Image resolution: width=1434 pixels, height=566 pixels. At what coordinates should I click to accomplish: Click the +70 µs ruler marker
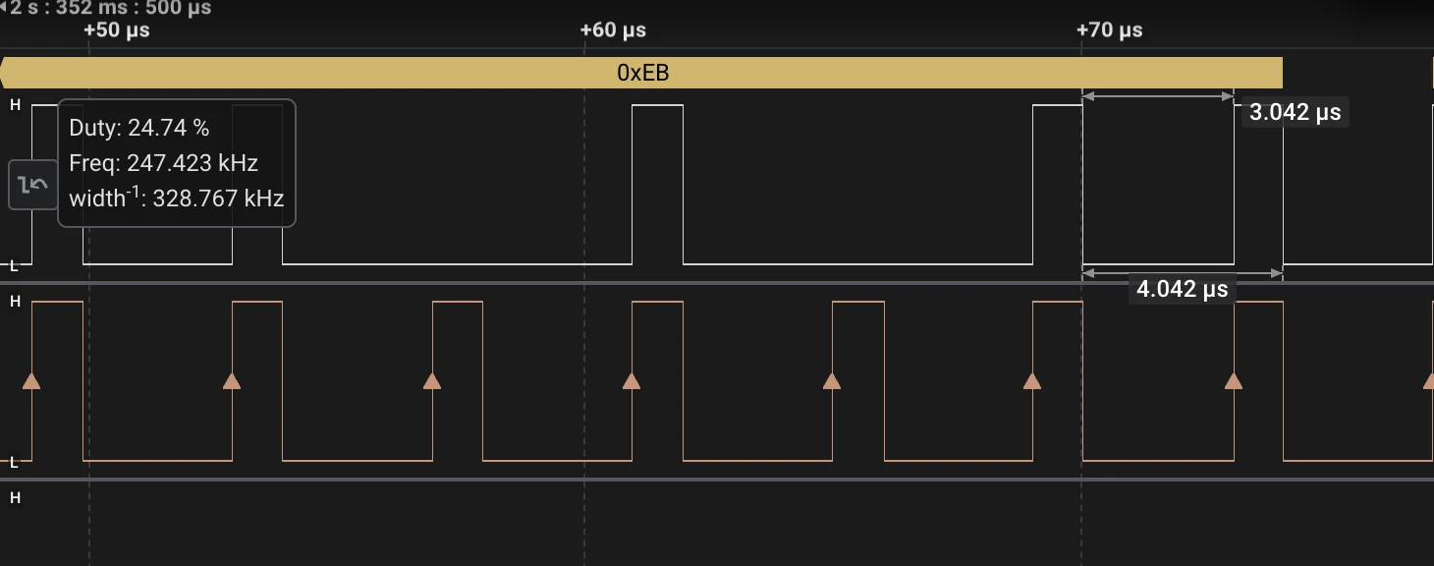pyautogui.click(x=1109, y=29)
